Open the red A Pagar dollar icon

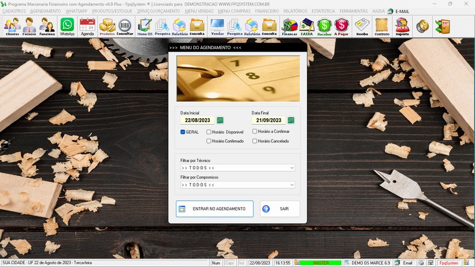tap(341, 27)
